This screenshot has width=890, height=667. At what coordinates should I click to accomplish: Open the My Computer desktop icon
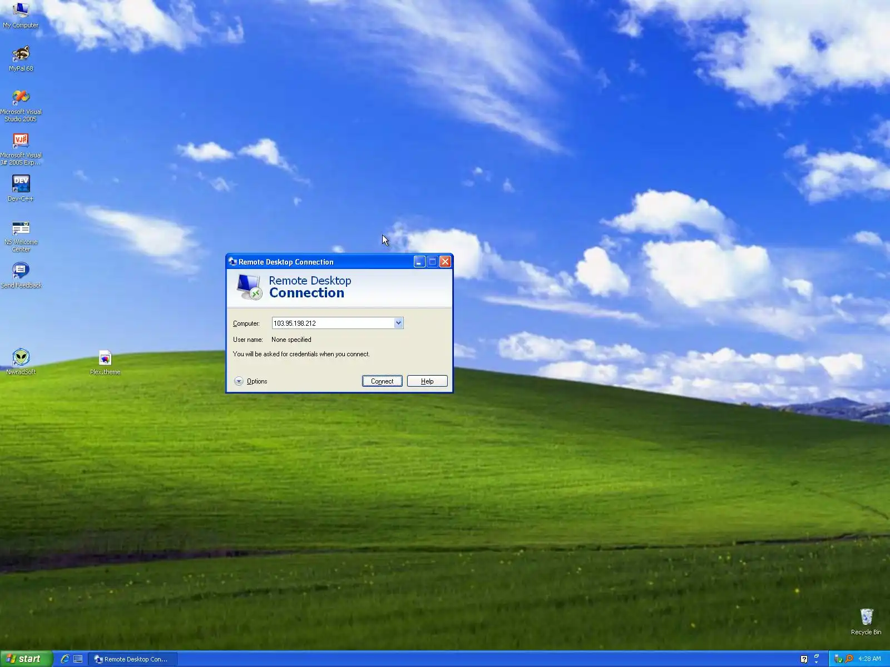click(21, 15)
